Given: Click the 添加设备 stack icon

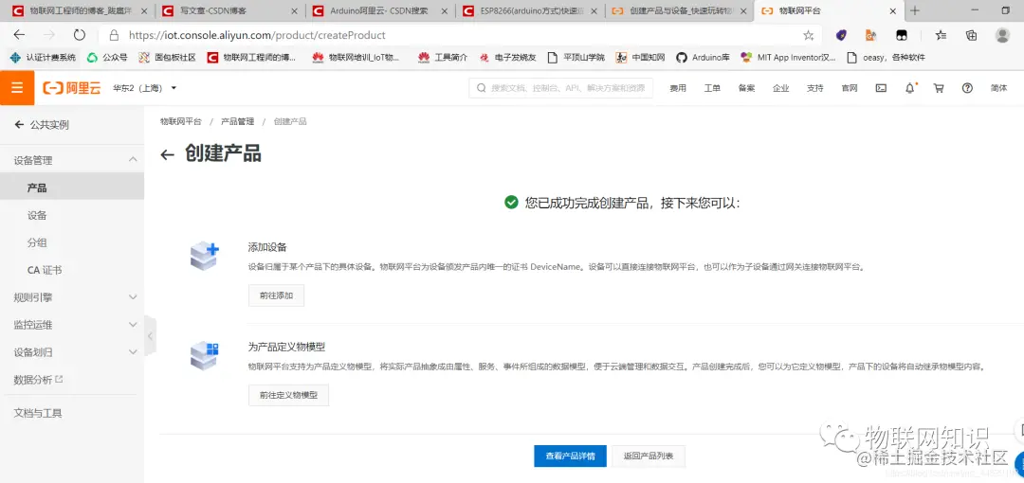Looking at the screenshot, I should (x=204, y=255).
